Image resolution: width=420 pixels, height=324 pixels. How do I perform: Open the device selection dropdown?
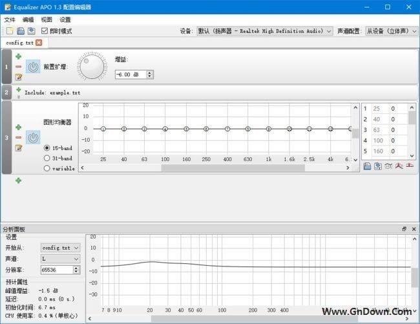pos(265,31)
